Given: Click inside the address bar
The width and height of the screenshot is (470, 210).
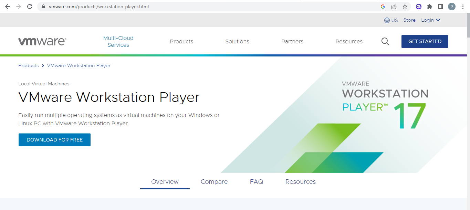Looking at the screenshot, I should (138, 6).
